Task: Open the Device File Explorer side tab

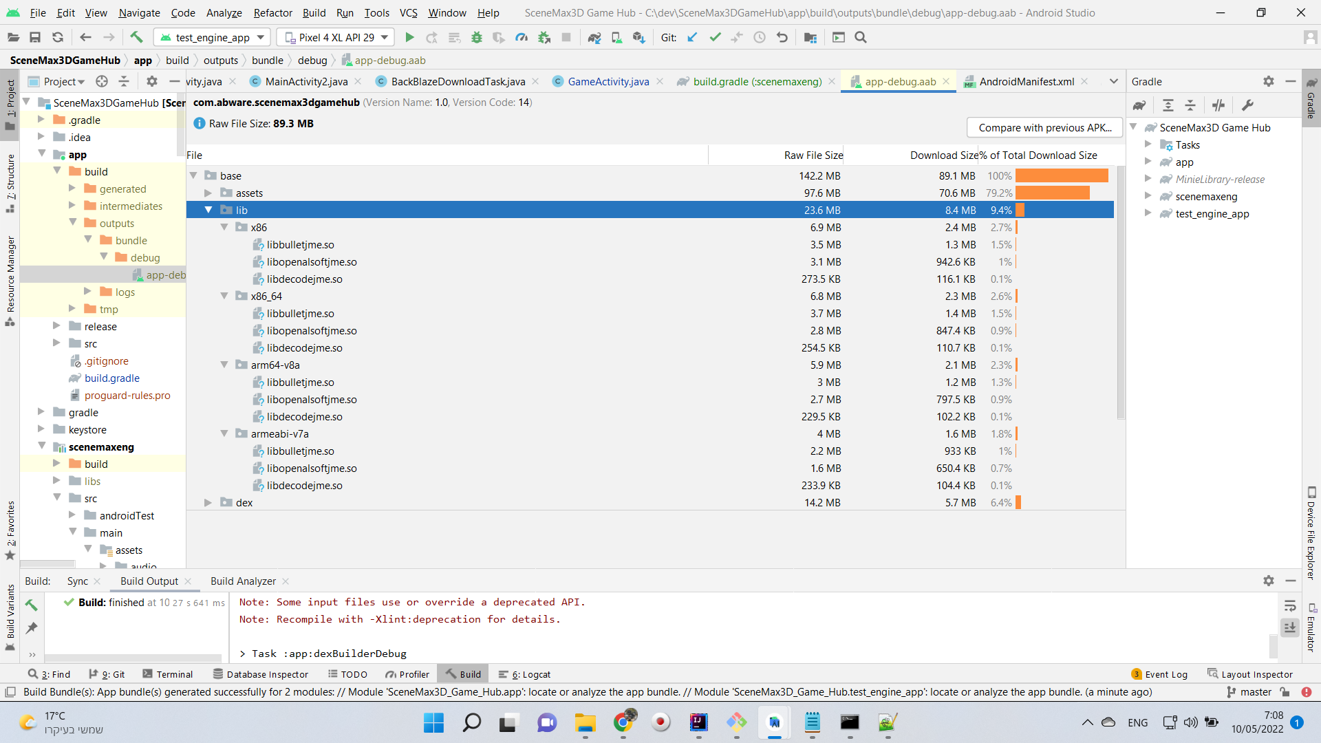Action: (x=1311, y=533)
